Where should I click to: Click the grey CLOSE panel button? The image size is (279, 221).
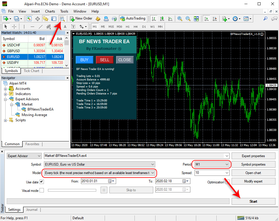tap(125, 60)
